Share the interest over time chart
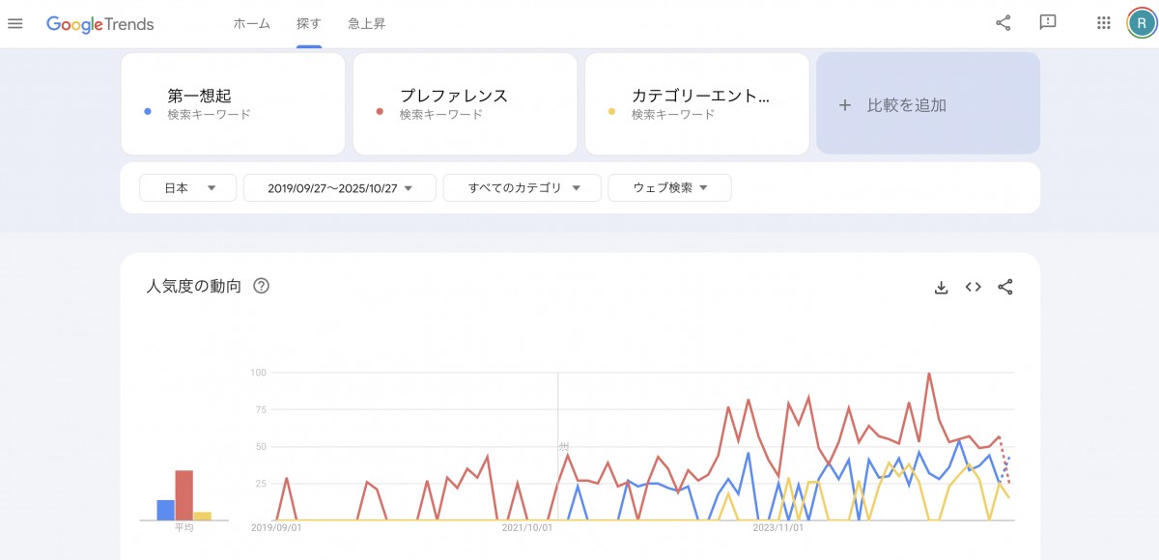The image size is (1159, 560). click(1005, 287)
